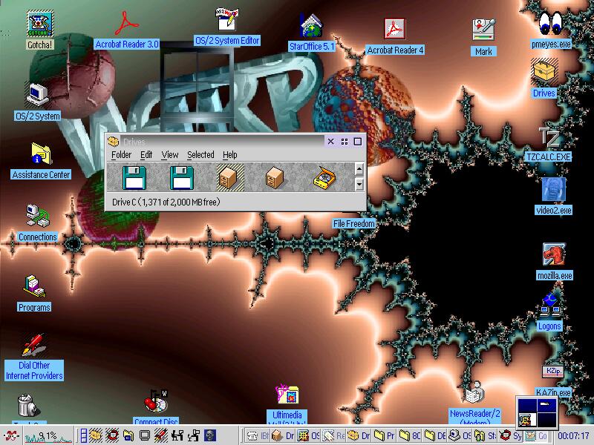This screenshot has height=445, width=594.
Task: Click the taskbar clock showing 00:07:17
Action: [x=573, y=435]
